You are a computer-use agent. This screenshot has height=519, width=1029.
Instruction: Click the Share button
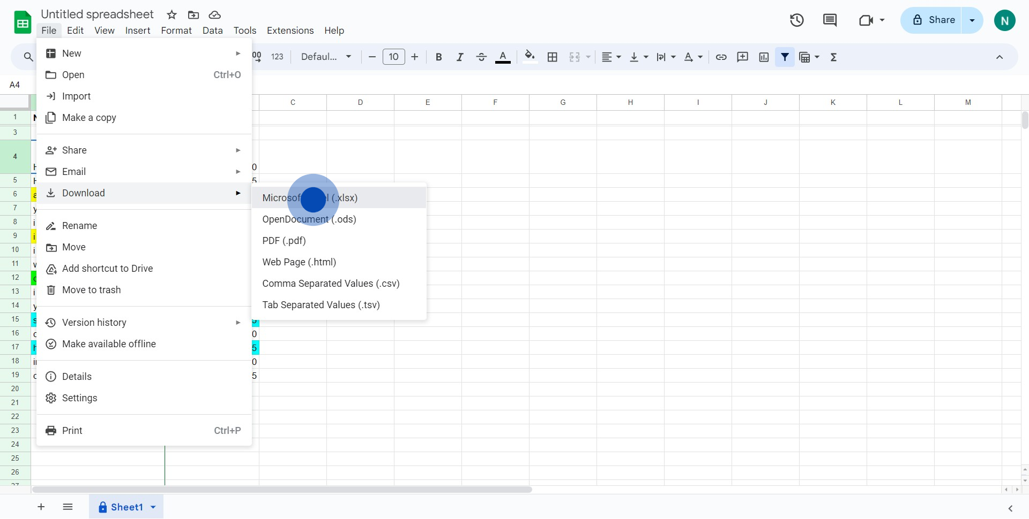click(934, 20)
